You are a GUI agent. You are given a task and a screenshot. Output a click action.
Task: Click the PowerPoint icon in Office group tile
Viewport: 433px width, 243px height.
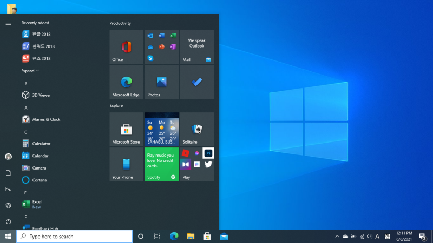pyautogui.click(x=161, y=47)
